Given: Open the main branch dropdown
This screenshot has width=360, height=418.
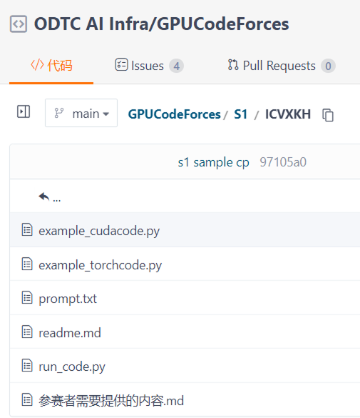Looking at the screenshot, I should tap(81, 113).
